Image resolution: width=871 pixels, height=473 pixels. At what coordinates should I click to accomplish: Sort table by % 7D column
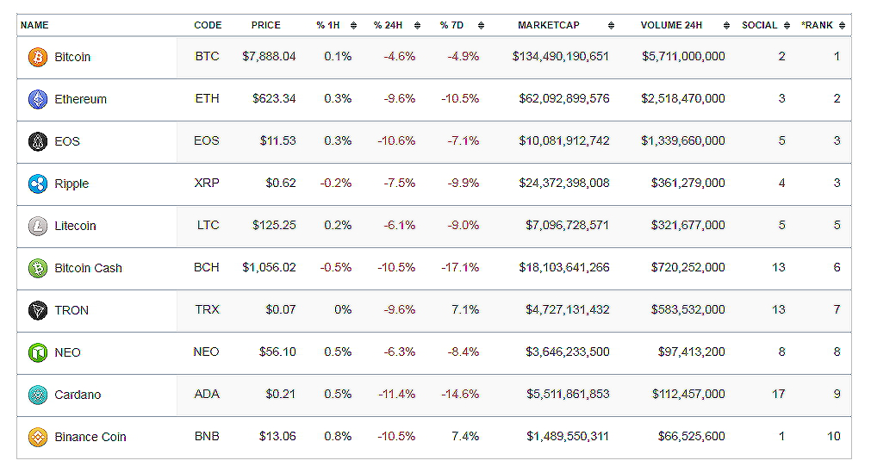coord(481,26)
